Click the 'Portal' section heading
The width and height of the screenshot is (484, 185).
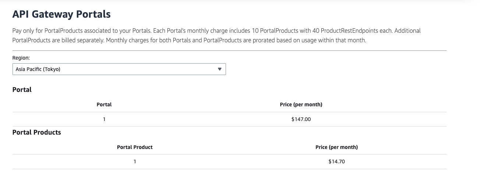22,90
